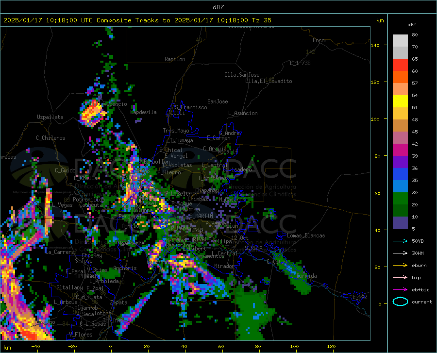
Task: Click the 60 dBZ red color swatch
Action: pos(400,65)
